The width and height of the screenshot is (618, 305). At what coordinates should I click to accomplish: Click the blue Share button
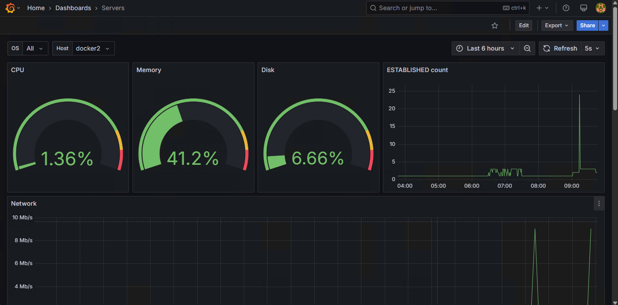[x=588, y=25]
